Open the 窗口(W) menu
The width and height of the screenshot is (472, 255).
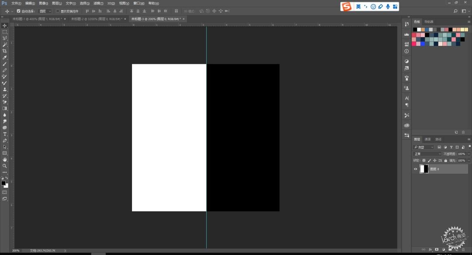click(139, 3)
